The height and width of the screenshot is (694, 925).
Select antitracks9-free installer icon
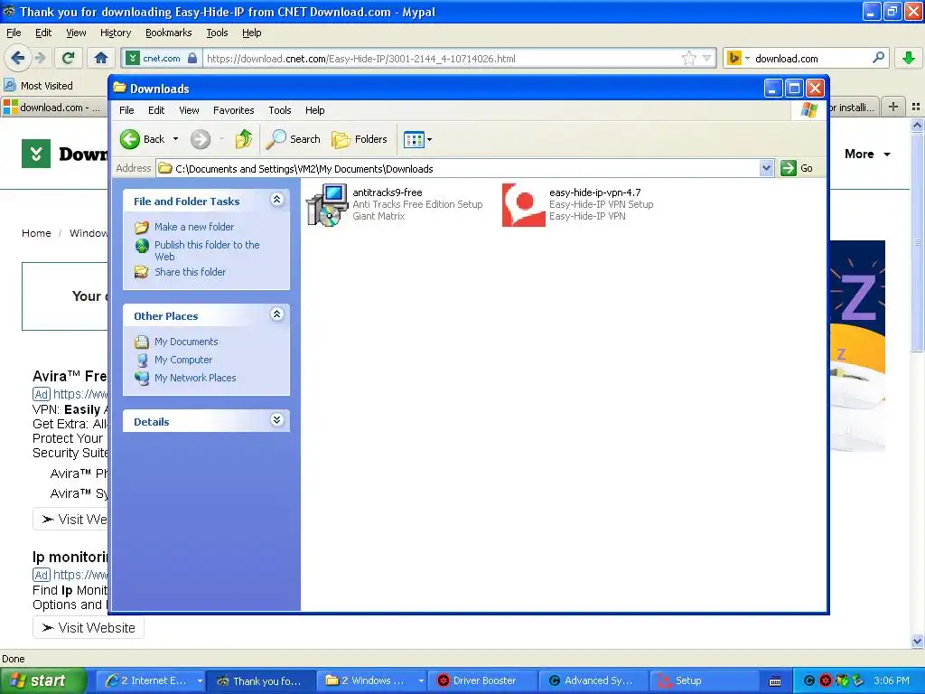[327, 204]
